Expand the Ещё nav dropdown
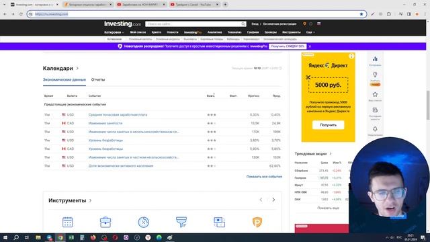The width and height of the screenshot is (430, 242). [310, 32]
